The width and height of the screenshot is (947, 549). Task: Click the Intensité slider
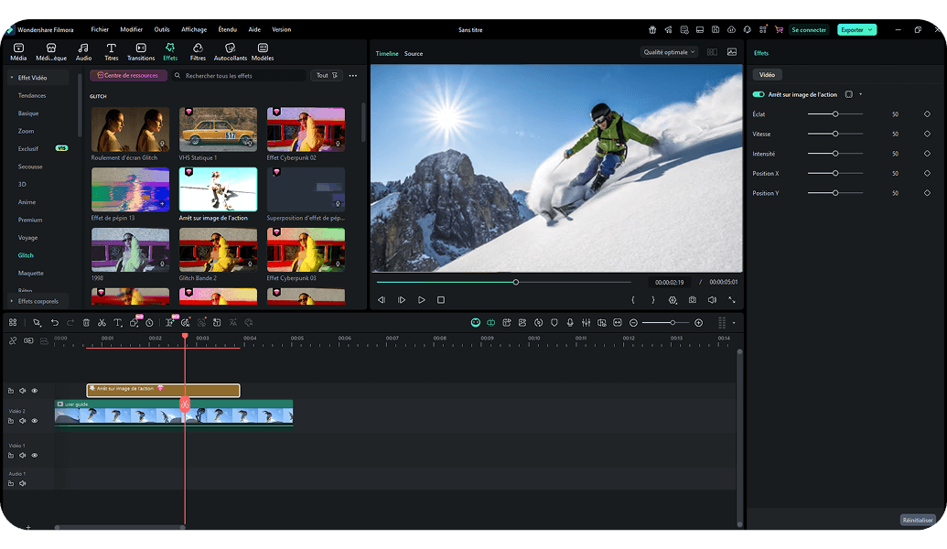(x=835, y=154)
